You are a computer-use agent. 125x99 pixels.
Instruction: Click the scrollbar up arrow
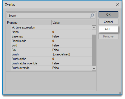click(94, 28)
